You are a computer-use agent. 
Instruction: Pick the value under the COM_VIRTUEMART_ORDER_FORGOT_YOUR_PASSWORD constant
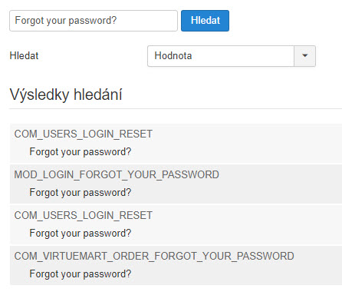pos(81,274)
